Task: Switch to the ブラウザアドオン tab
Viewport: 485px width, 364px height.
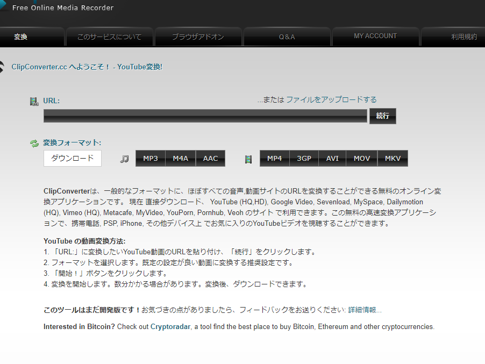Action: (x=198, y=37)
